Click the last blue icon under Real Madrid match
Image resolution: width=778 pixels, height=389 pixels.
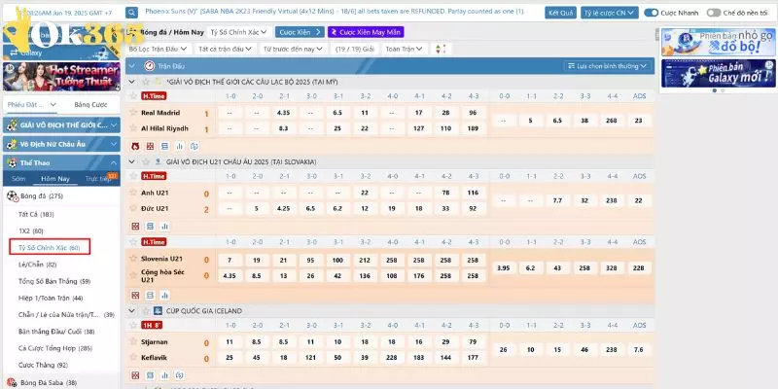pos(194,146)
